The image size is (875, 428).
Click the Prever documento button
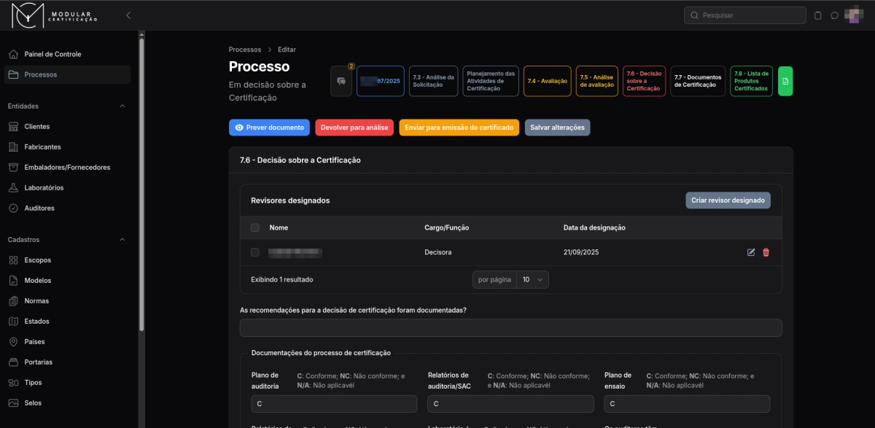(x=269, y=127)
